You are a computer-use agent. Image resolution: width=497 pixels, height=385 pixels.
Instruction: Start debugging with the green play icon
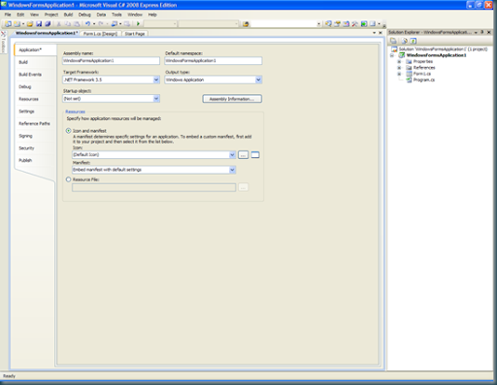138,23
